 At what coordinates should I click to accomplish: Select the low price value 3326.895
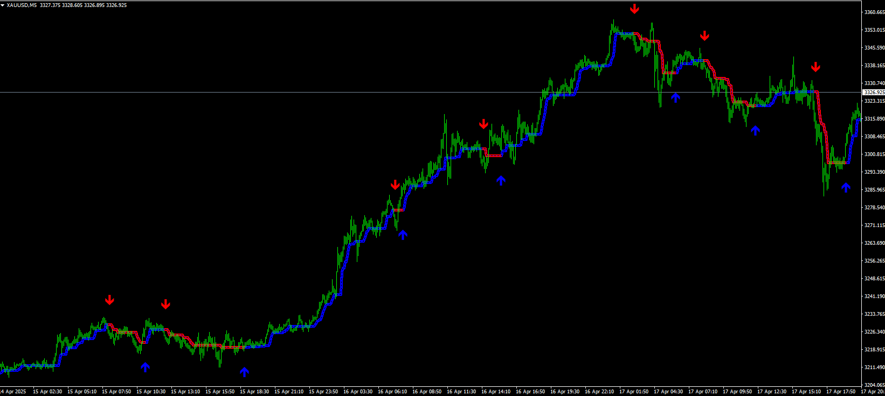coord(94,5)
